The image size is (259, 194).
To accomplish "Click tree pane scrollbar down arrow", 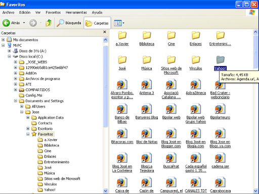I will click(105, 191).
